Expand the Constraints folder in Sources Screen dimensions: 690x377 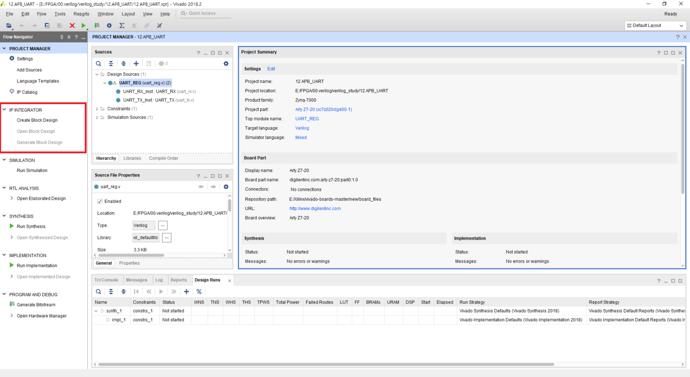(x=97, y=109)
